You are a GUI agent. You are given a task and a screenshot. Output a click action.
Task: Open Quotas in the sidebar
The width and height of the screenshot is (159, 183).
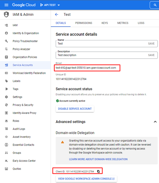click(x=25, y=169)
